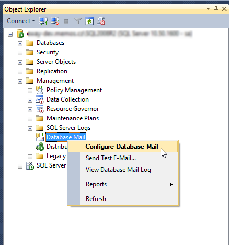Expand the Resource Governor node
229x245 pixels.
pos(30,109)
